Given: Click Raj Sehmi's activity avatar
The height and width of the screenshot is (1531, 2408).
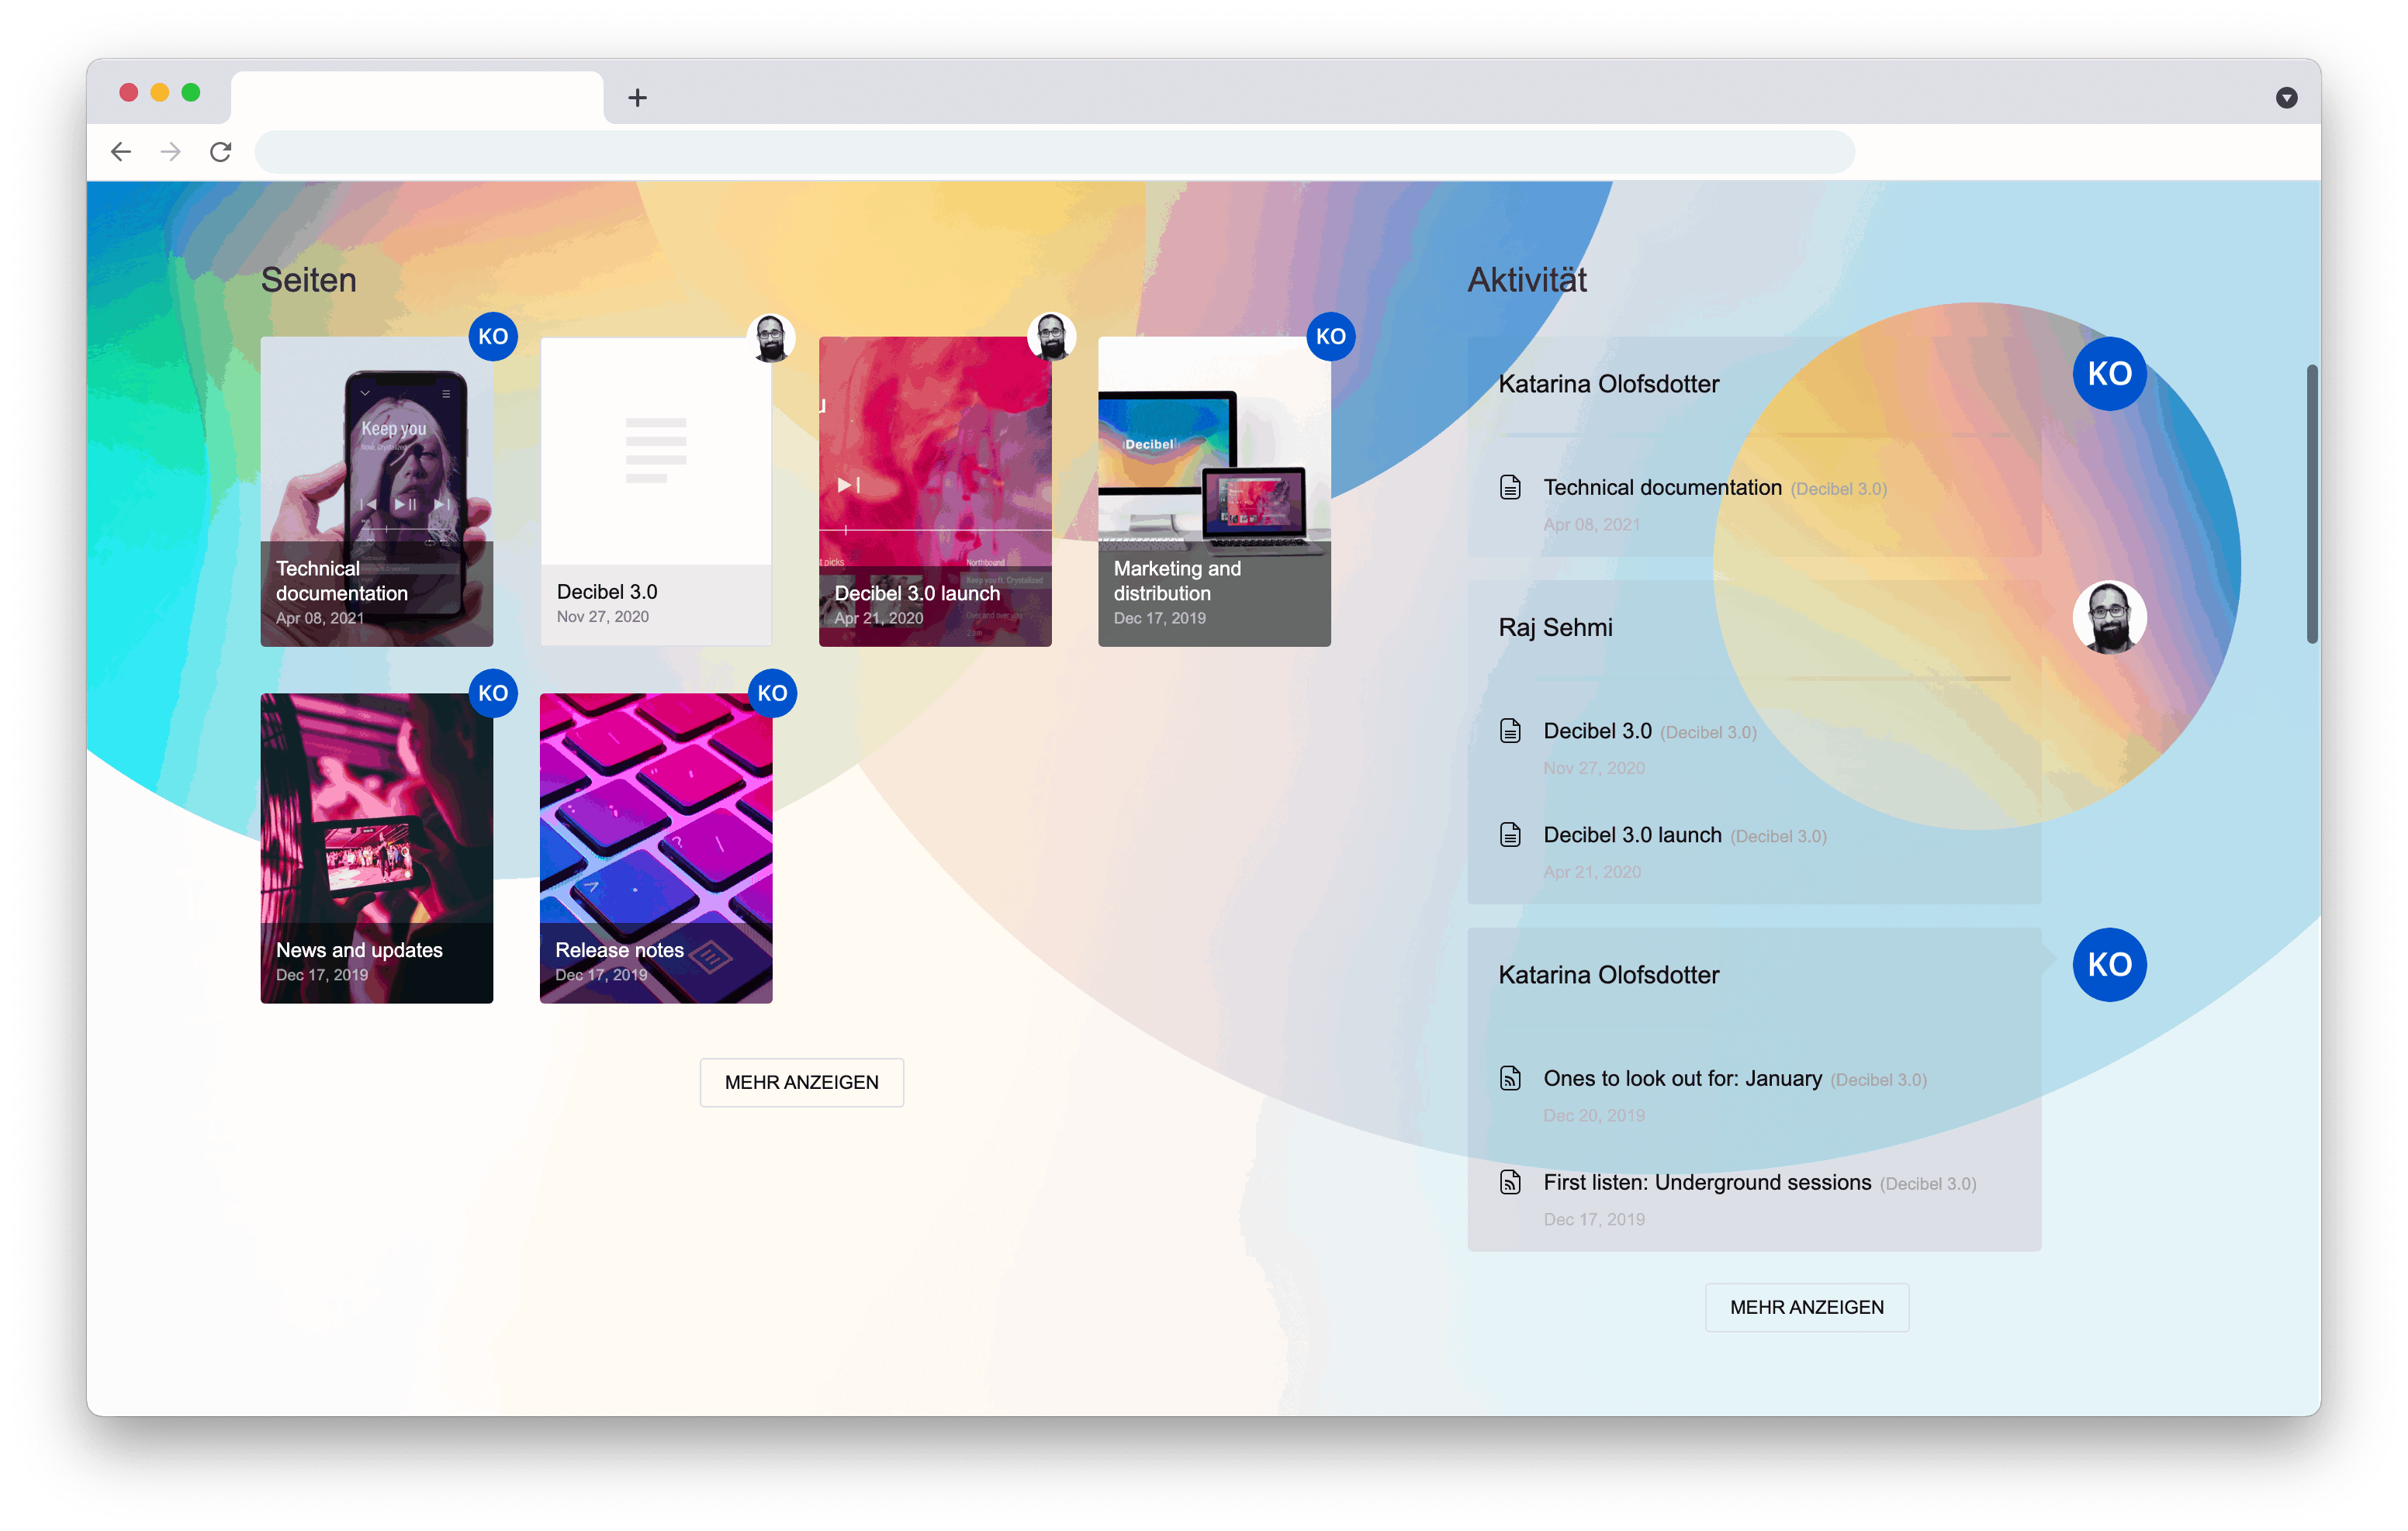Looking at the screenshot, I should click(x=2109, y=618).
